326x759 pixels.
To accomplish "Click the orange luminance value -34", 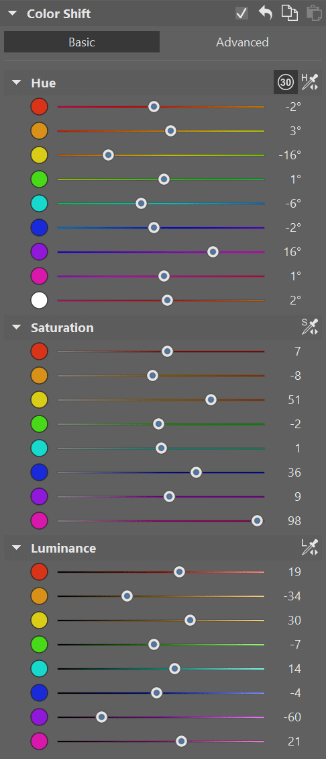I will [x=292, y=596].
